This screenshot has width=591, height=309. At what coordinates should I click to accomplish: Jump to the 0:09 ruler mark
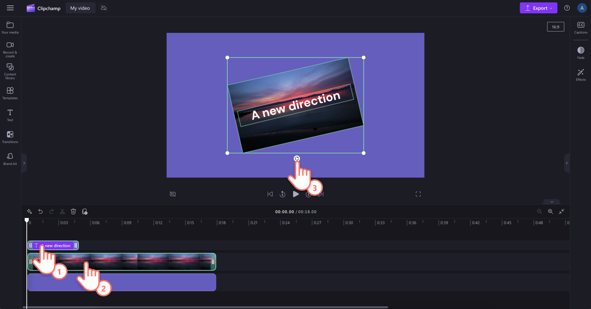click(x=127, y=223)
